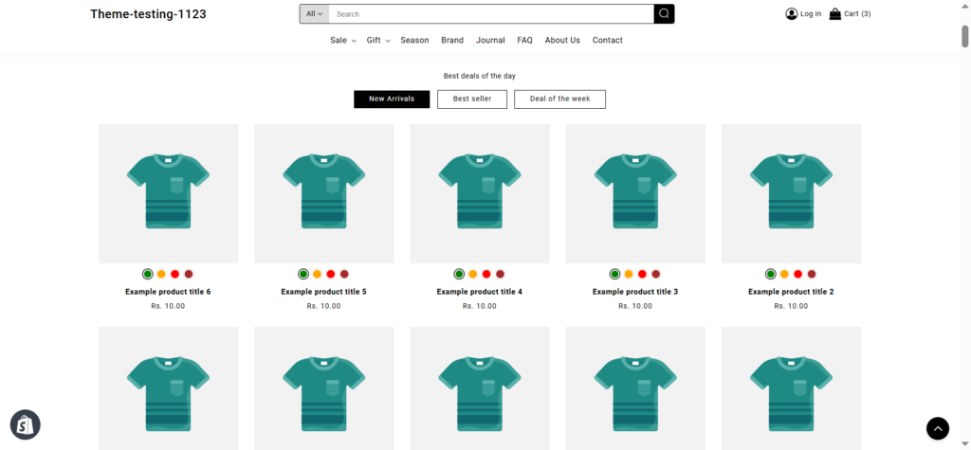Viewport: 971px width, 450px height.
Task: Open Example product title 6 link
Action: (168, 292)
